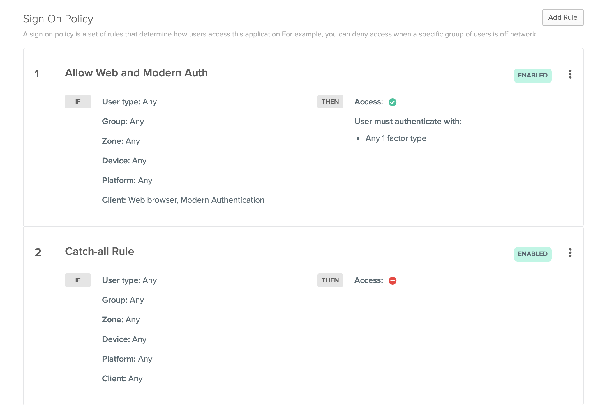Click the Add Rule button
Viewport: 600px width, 420px height.
562,17
